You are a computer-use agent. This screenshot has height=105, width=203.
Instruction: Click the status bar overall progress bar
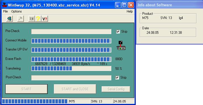click(x=35, y=101)
